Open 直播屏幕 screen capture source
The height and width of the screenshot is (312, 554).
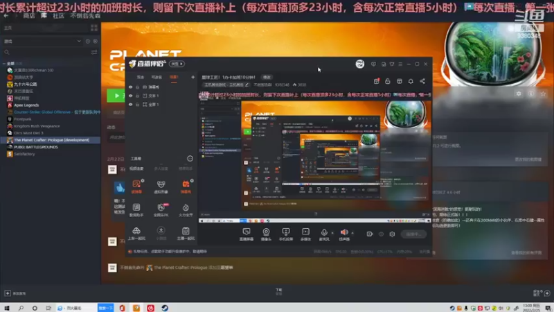(x=247, y=234)
